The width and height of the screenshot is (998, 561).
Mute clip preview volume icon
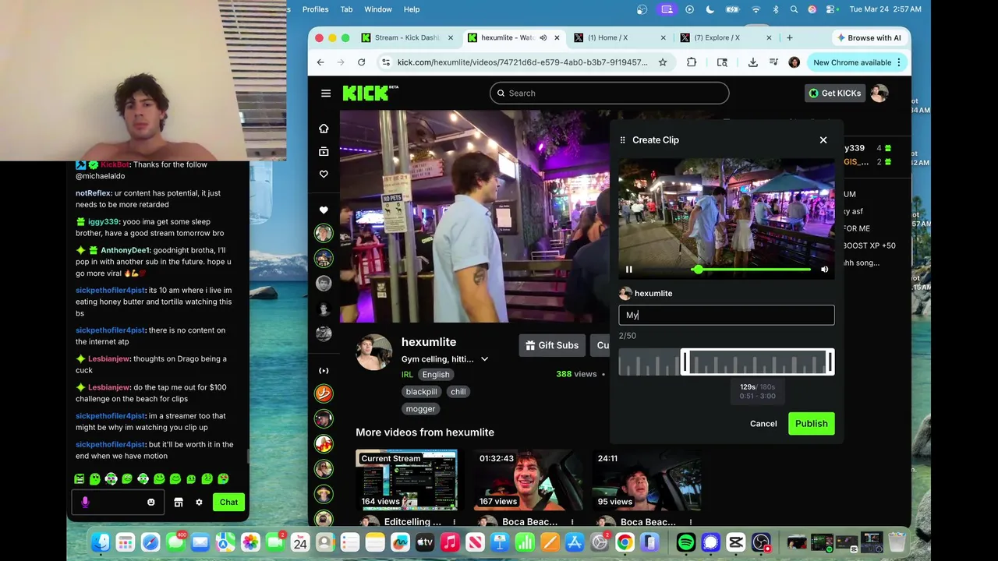click(x=824, y=270)
